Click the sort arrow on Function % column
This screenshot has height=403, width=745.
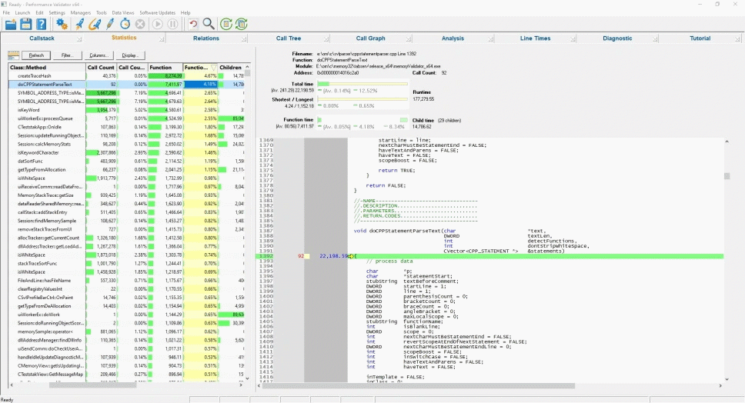213,68
